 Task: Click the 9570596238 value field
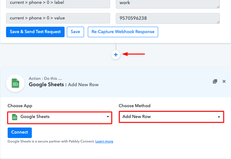tap(168, 18)
